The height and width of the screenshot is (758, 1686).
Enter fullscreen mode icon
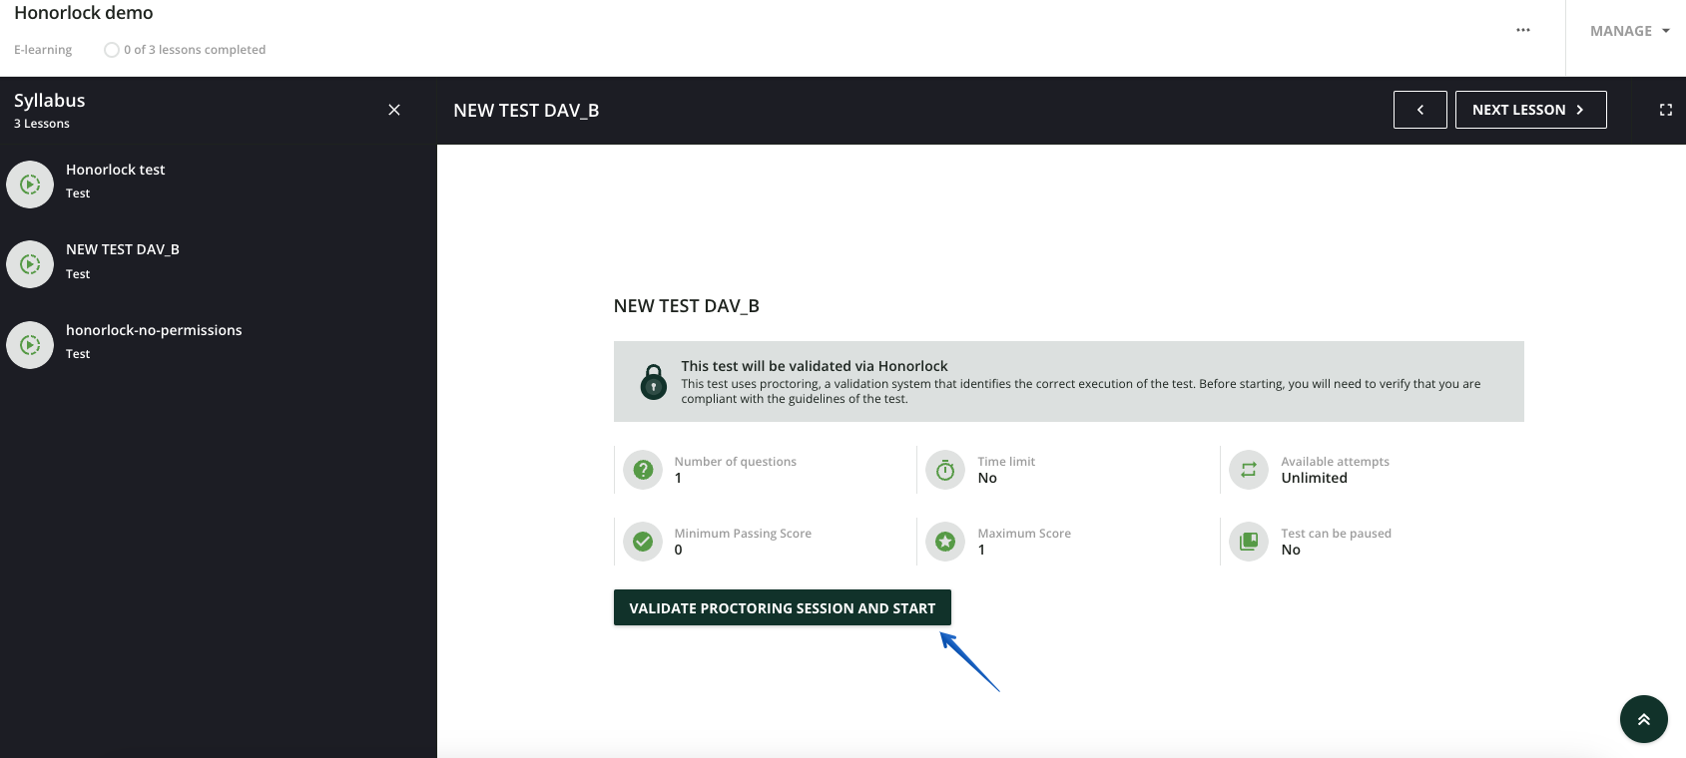(x=1665, y=110)
